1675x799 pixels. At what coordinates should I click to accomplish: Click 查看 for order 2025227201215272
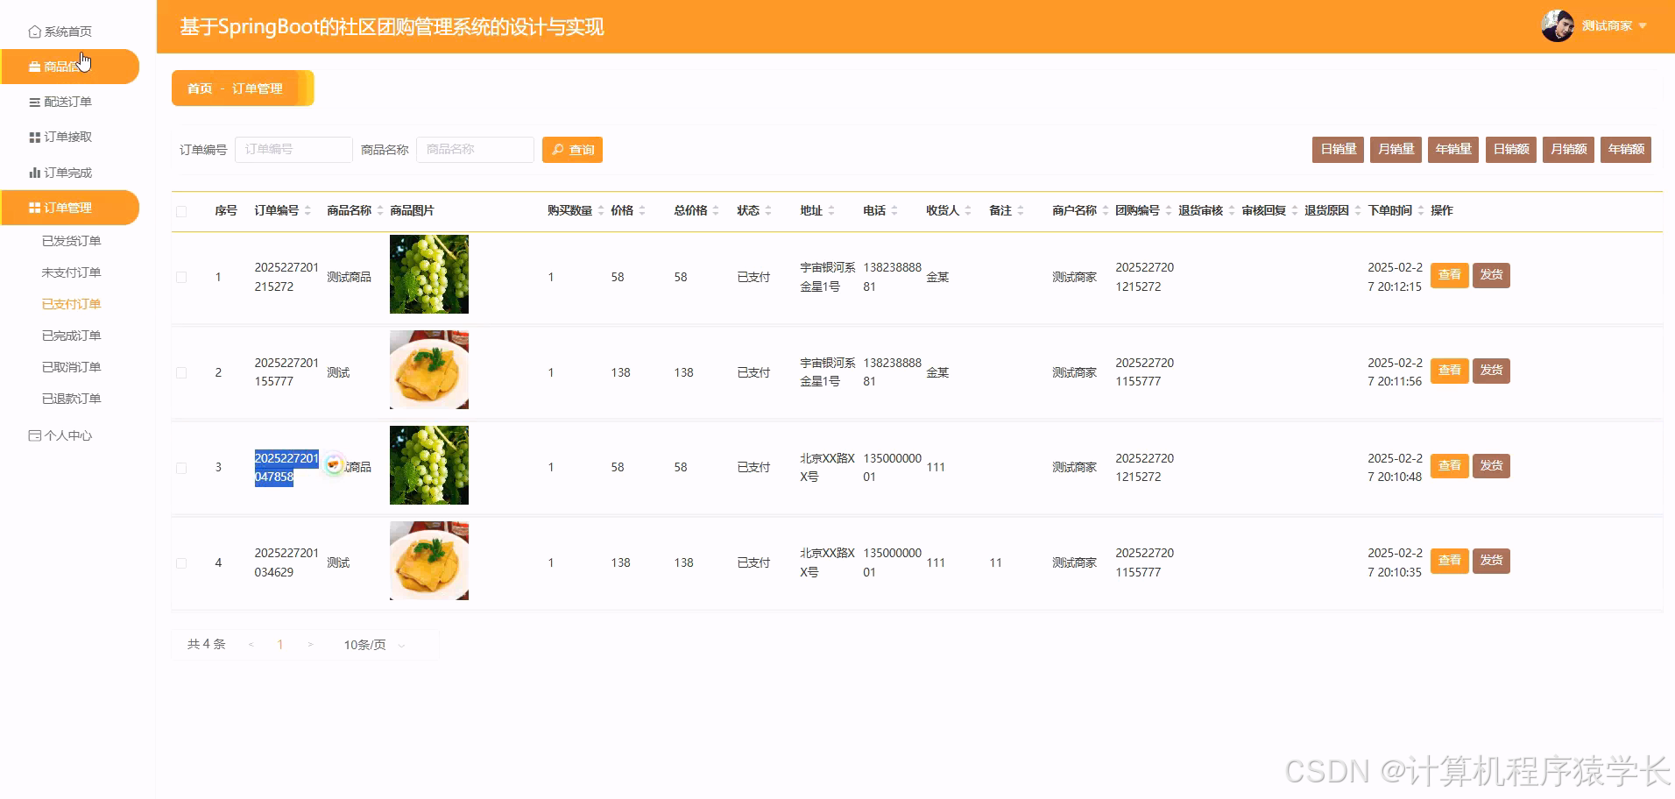1449,275
